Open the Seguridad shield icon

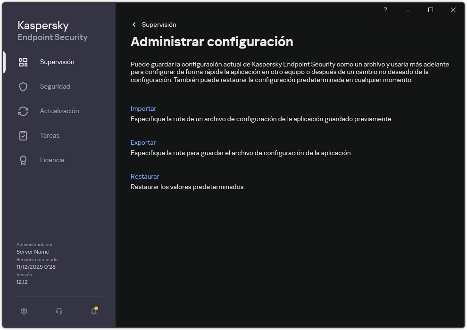click(23, 86)
